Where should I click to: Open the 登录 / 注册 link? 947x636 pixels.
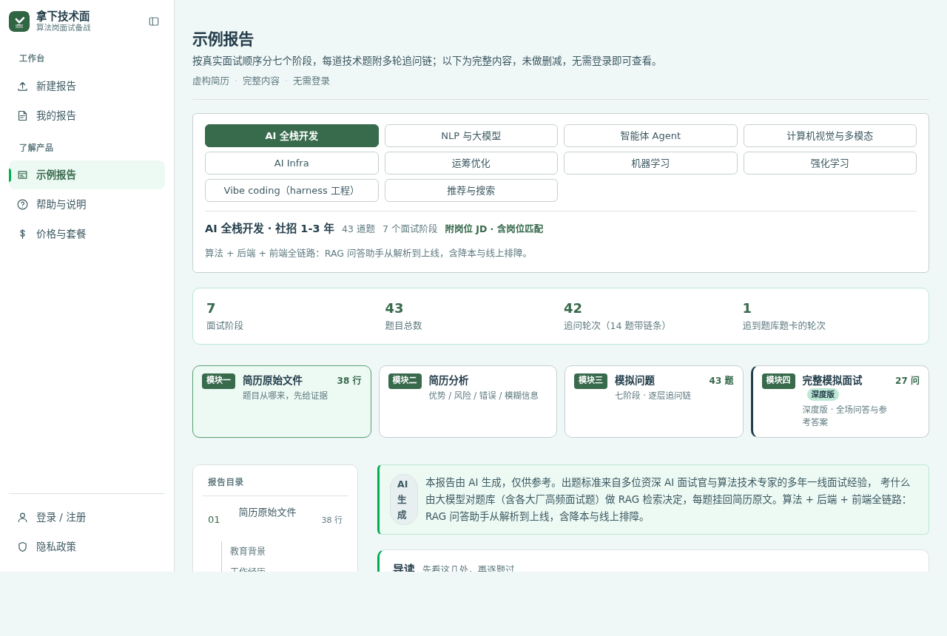pyautogui.click(x=87, y=518)
